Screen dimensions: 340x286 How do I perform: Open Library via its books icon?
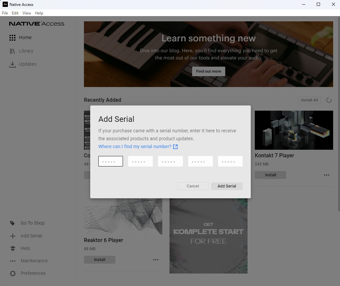(12, 51)
